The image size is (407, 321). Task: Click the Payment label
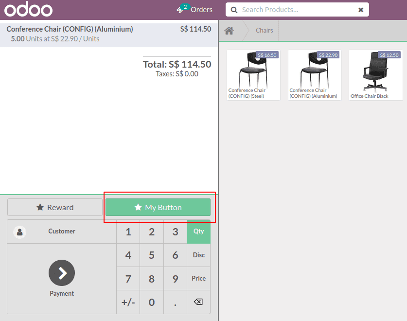pos(62,293)
